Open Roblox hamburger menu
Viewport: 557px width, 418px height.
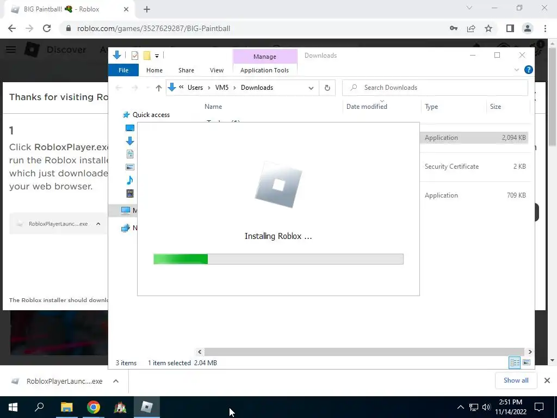(11, 50)
